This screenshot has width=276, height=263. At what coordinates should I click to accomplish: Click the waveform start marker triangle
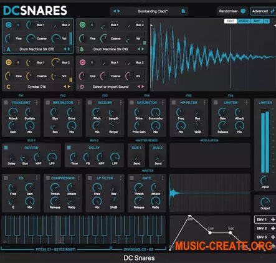click(x=151, y=26)
